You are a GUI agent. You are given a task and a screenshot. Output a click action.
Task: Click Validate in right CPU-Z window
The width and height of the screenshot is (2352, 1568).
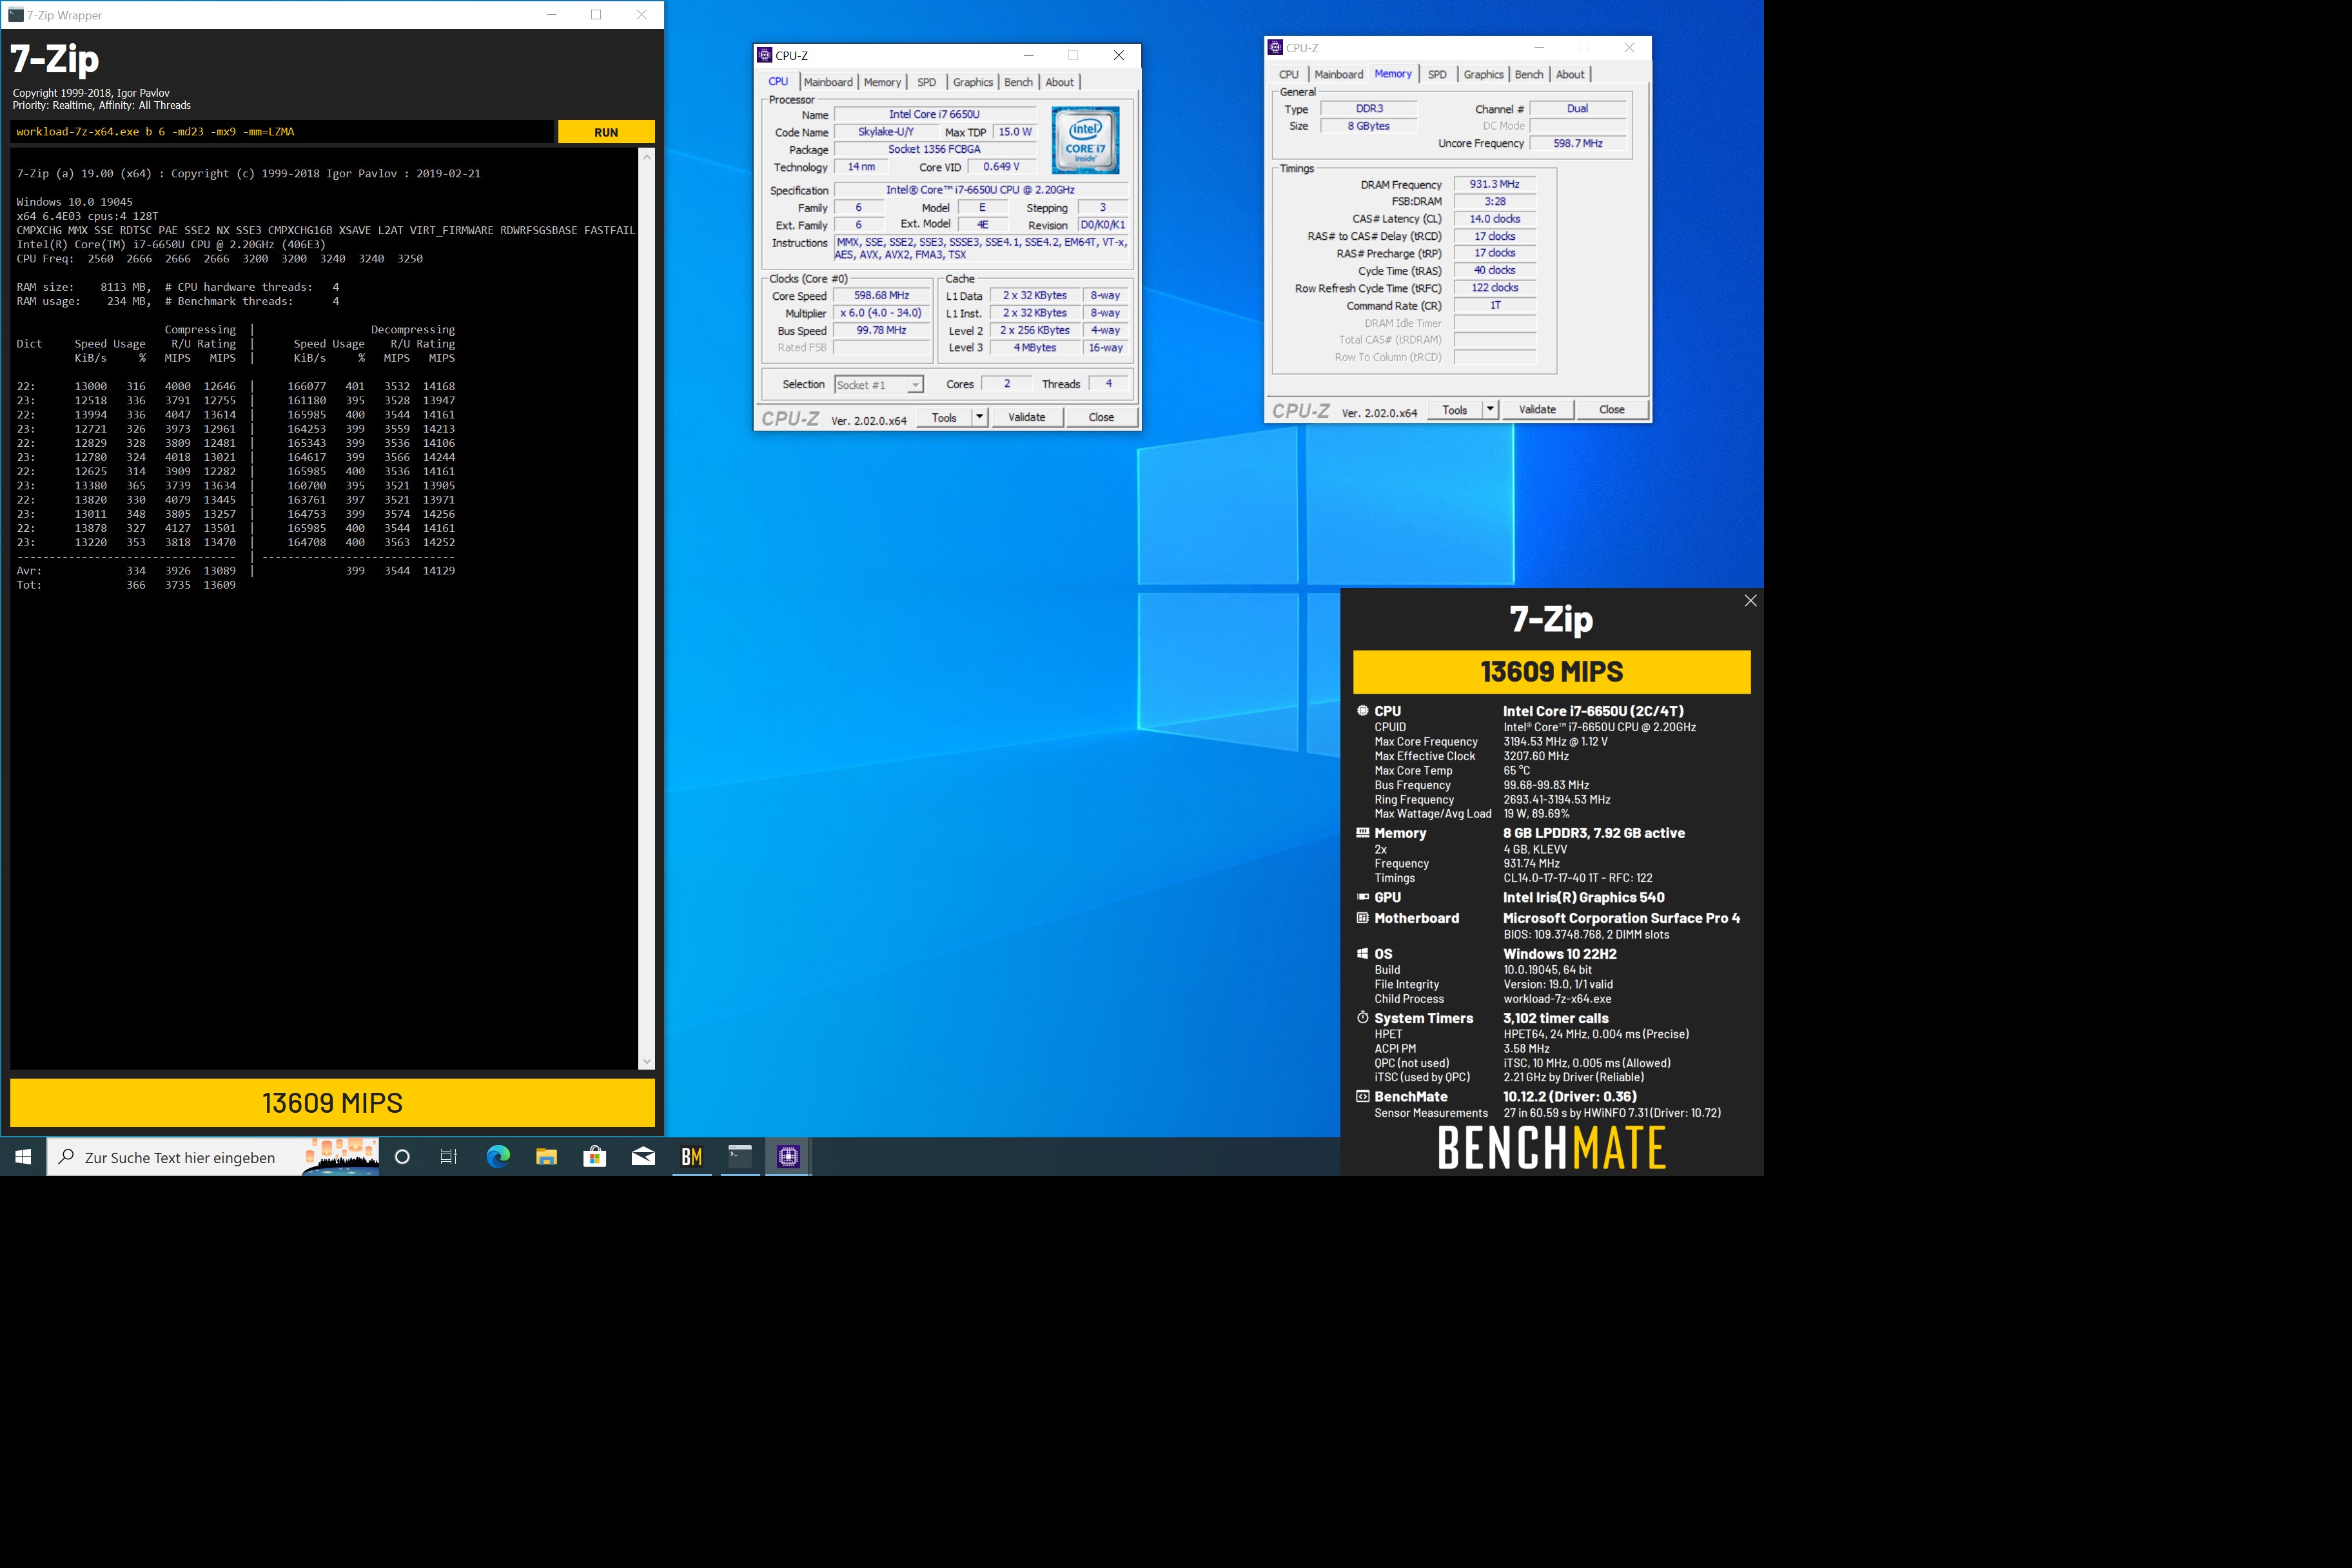pyautogui.click(x=1537, y=410)
